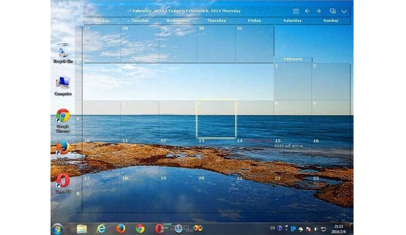Select the Computer desktop icon
The image size is (406, 235).
click(63, 86)
